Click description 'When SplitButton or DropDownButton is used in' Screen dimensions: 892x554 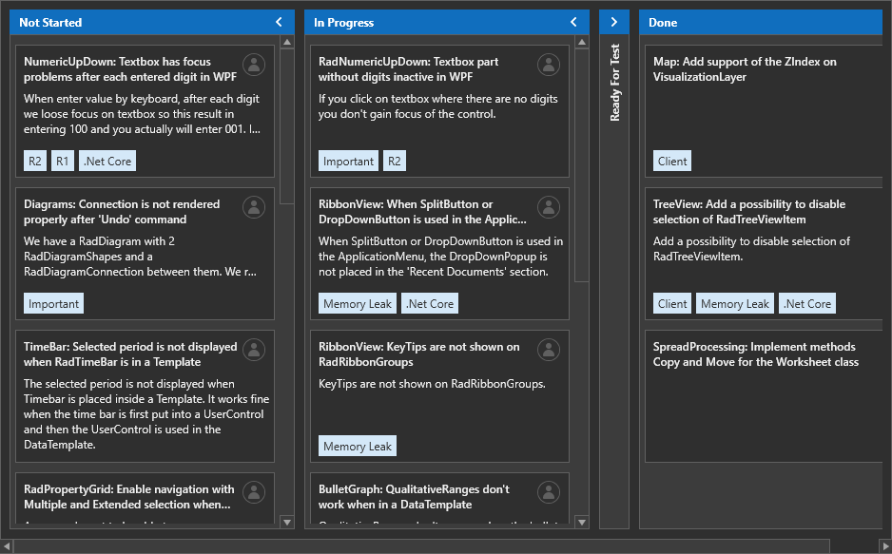[x=441, y=257]
